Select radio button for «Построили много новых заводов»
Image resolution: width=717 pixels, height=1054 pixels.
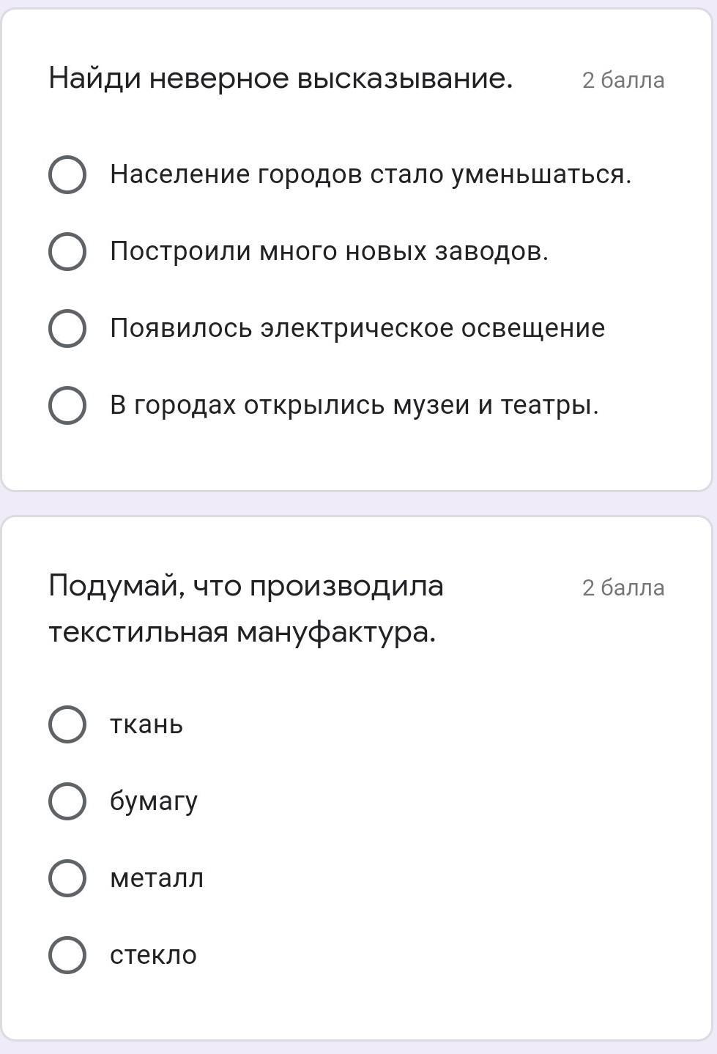67,252
